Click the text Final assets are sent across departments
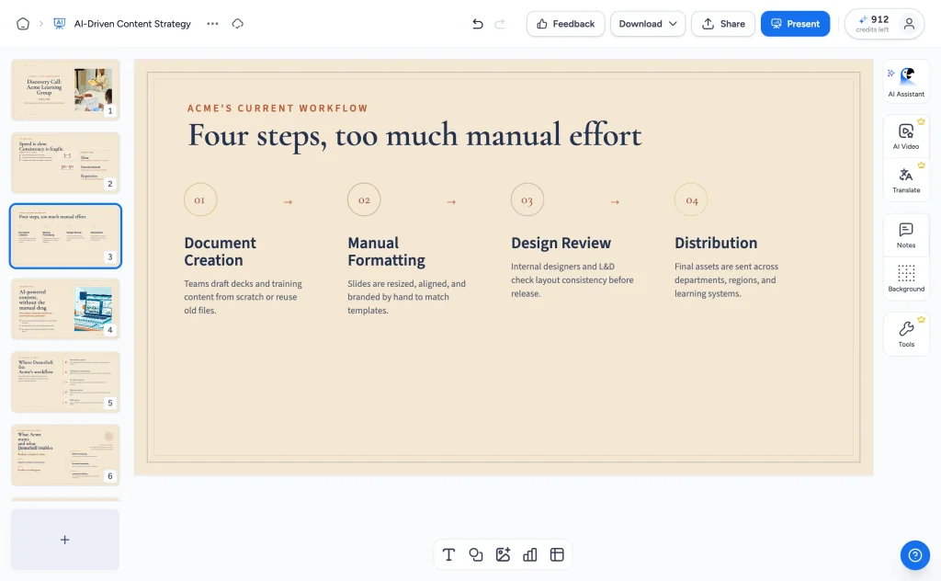The width and height of the screenshot is (941, 581). click(726, 279)
